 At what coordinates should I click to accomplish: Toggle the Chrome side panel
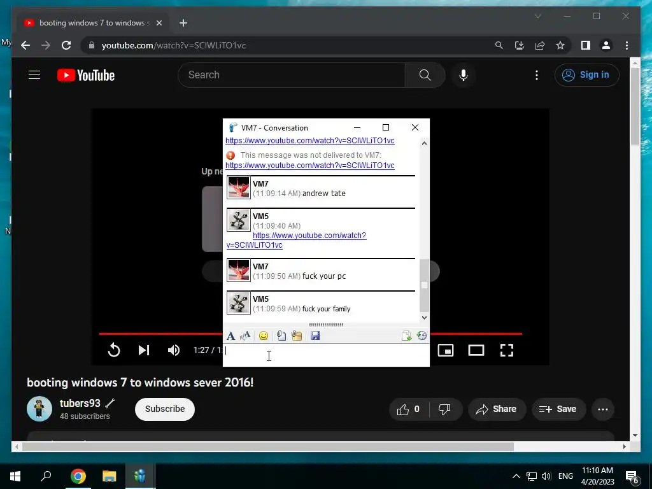coord(586,45)
